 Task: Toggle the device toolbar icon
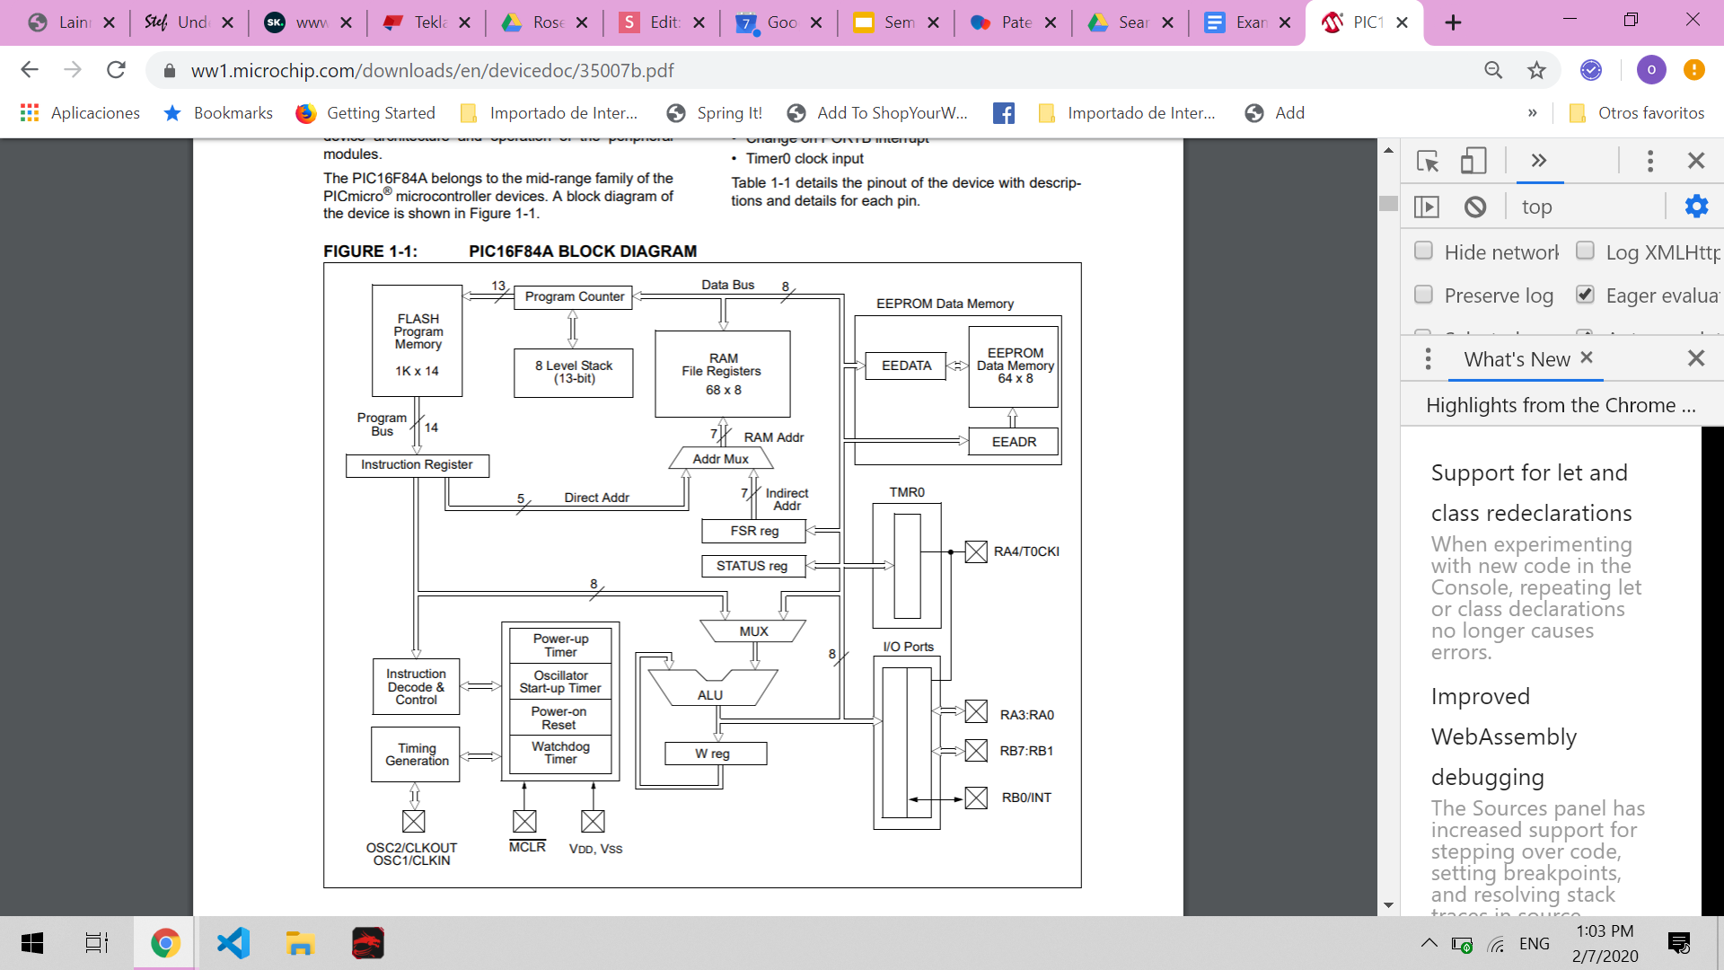click(x=1473, y=161)
